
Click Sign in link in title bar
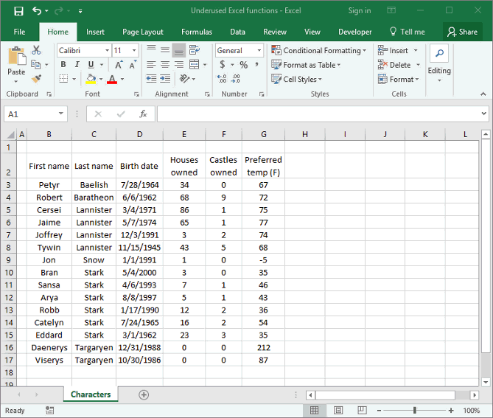point(359,11)
